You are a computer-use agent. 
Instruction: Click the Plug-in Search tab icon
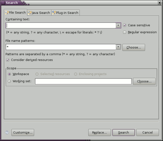click(x=54, y=13)
